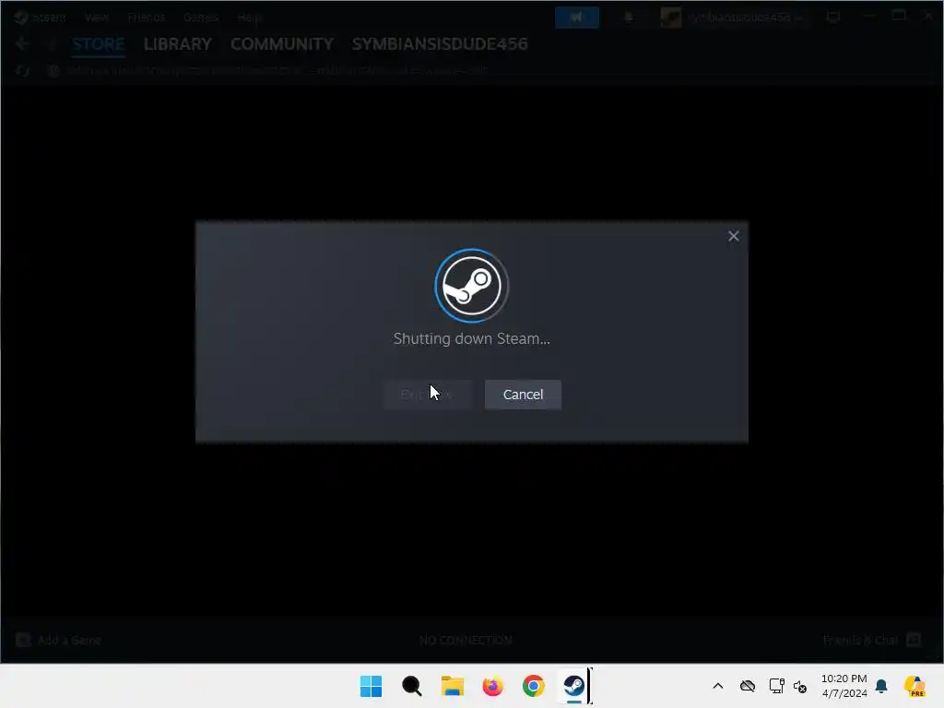Click the network display tray icon
The height and width of the screenshot is (708, 944).
coord(776,686)
